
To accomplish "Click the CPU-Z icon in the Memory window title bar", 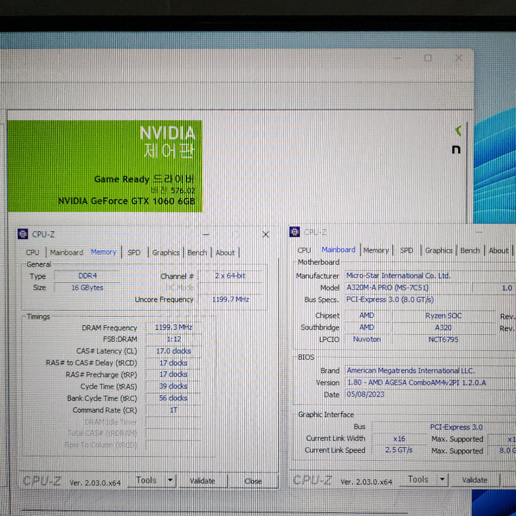I will pyautogui.click(x=23, y=234).
